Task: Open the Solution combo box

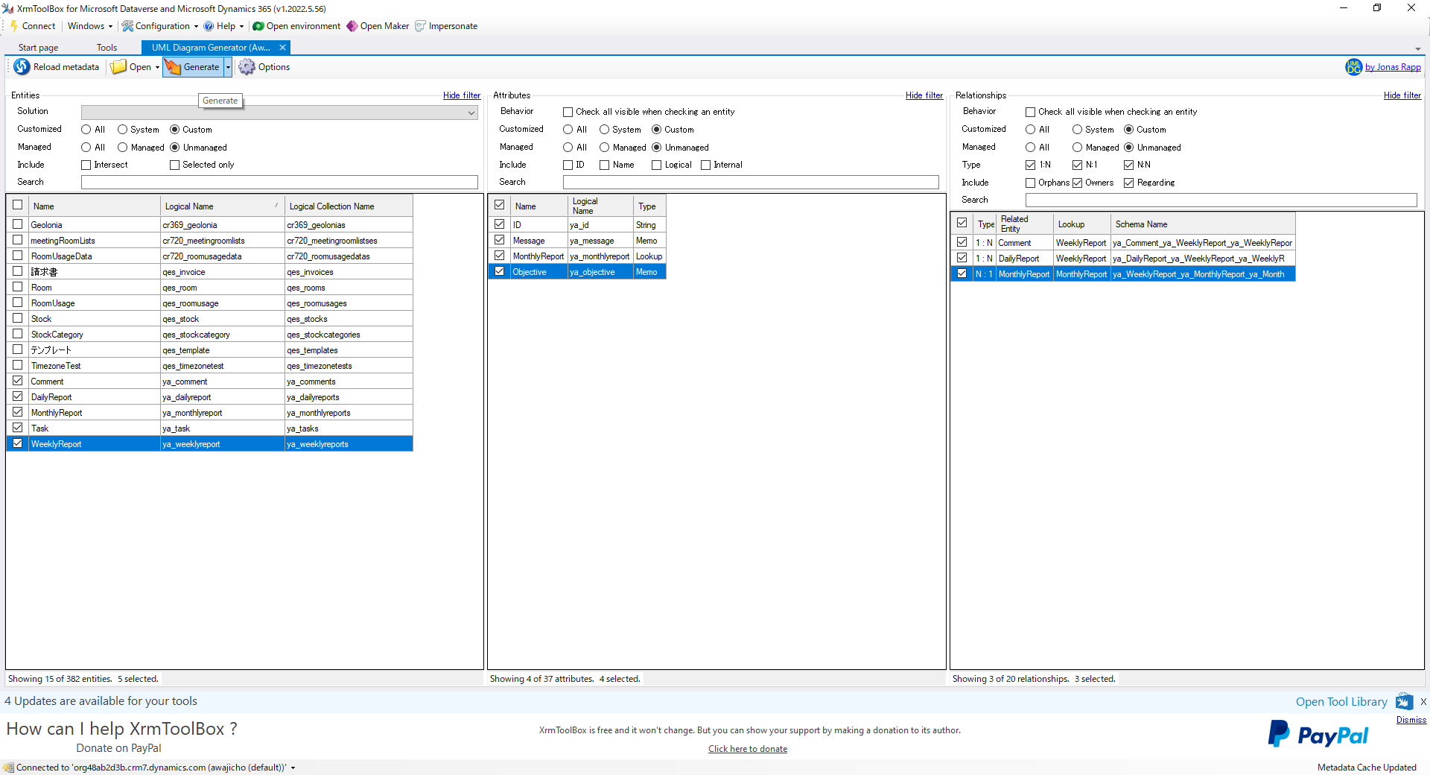Action: click(279, 113)
